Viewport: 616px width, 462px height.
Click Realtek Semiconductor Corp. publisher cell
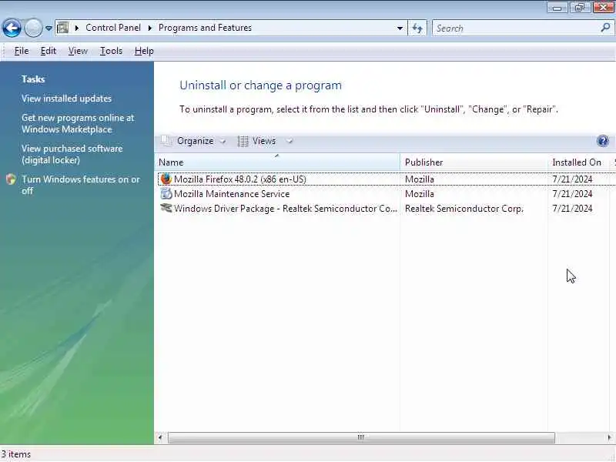pos(464,209)
